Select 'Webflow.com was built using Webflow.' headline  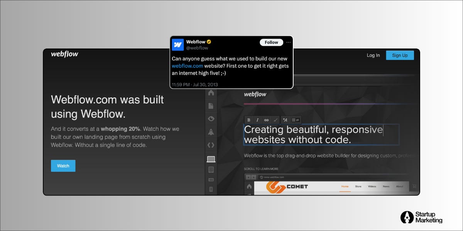(x=107, y=107)
